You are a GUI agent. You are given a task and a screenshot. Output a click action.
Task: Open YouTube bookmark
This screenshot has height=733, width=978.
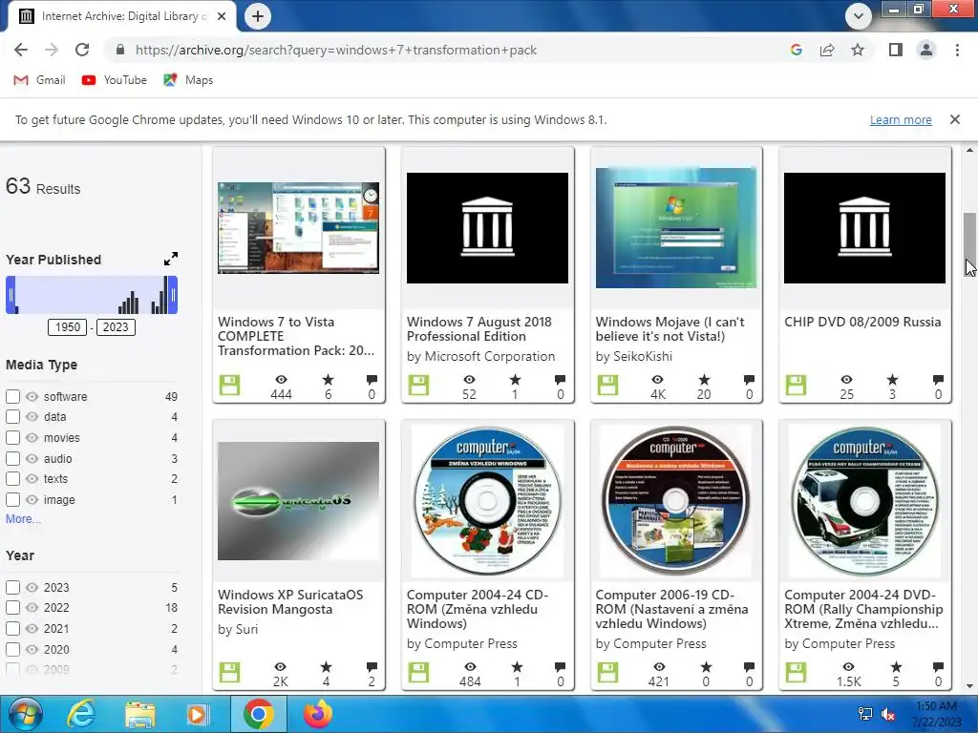pyautogui.click(x=115, y=80)
